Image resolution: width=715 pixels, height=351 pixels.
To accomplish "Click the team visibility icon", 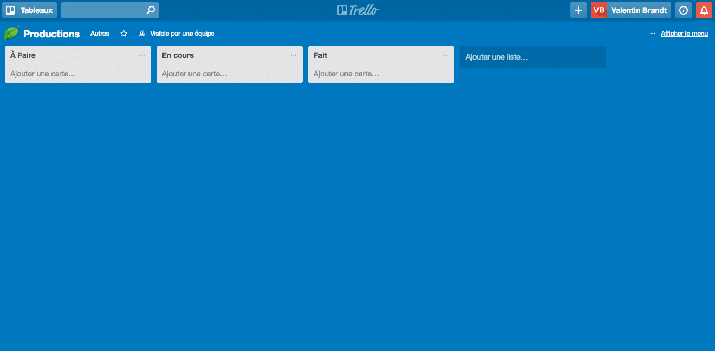I will pyautogui.click(x=142, y=34).
